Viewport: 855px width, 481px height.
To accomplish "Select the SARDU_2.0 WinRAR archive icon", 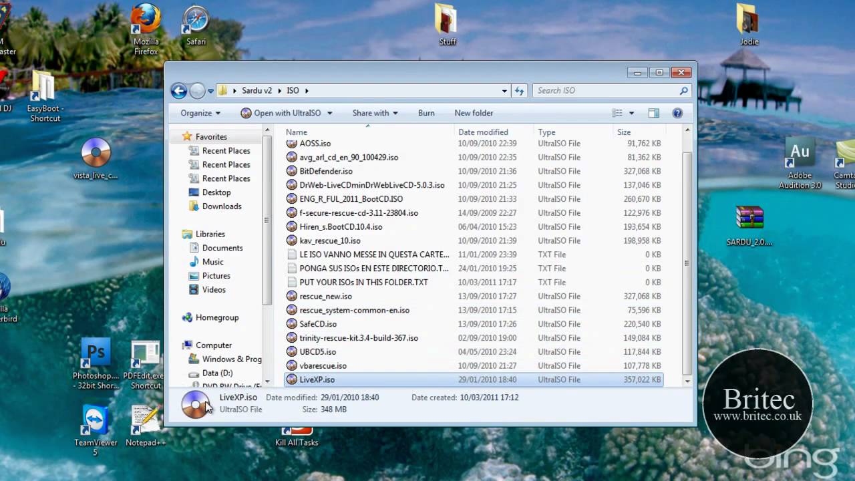I will coord(749,226).
